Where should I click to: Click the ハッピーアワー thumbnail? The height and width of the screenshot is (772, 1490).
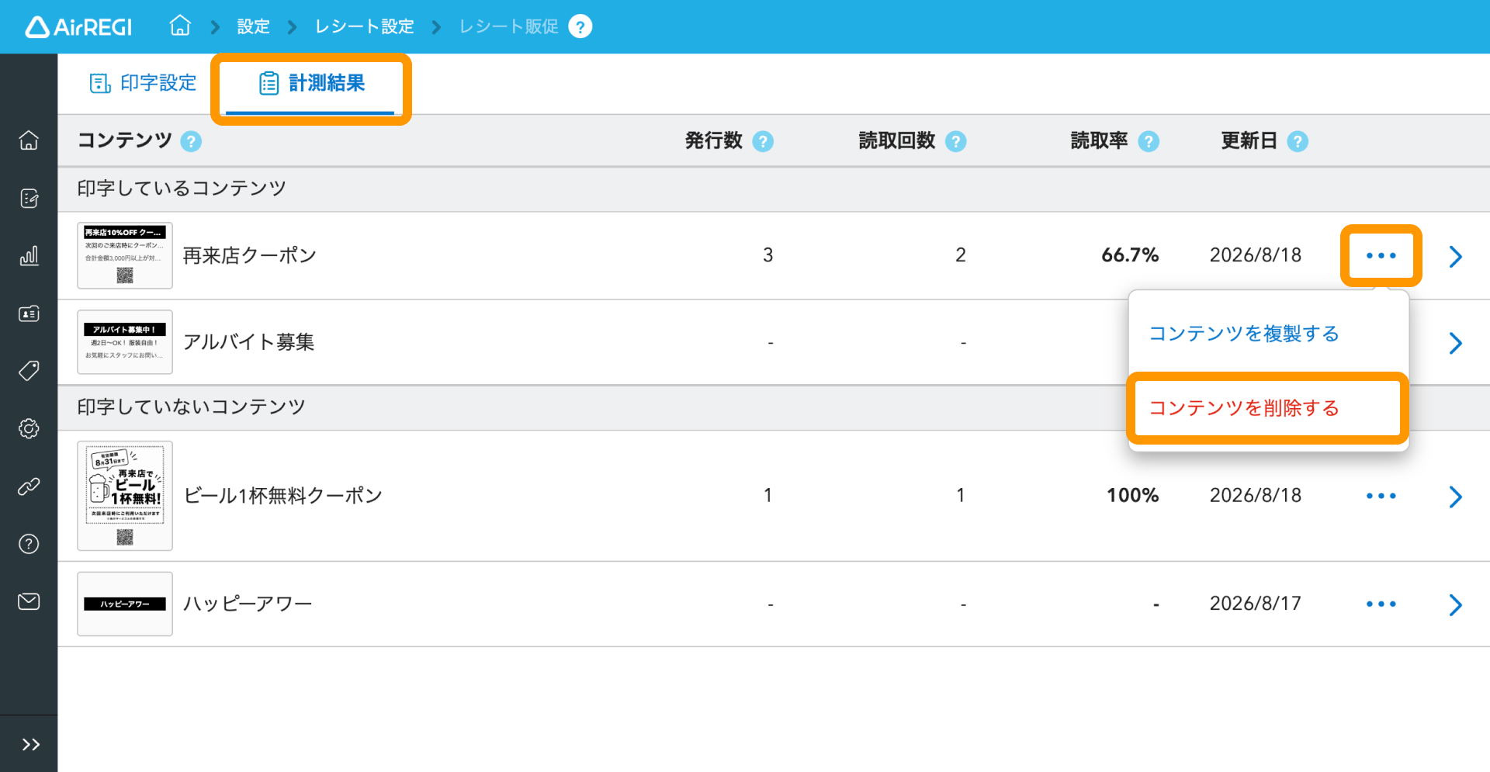[125, 604]
